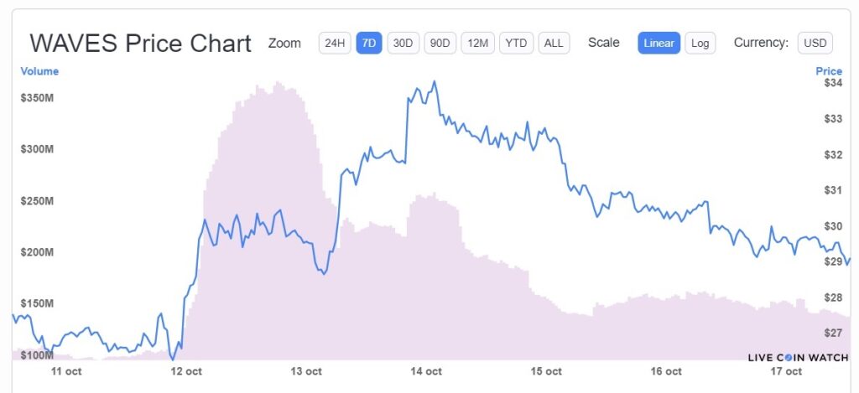The height and width of the screenshot is (393, 859).
Task: Click the 12 oct date marker
Action: [186, 372]
